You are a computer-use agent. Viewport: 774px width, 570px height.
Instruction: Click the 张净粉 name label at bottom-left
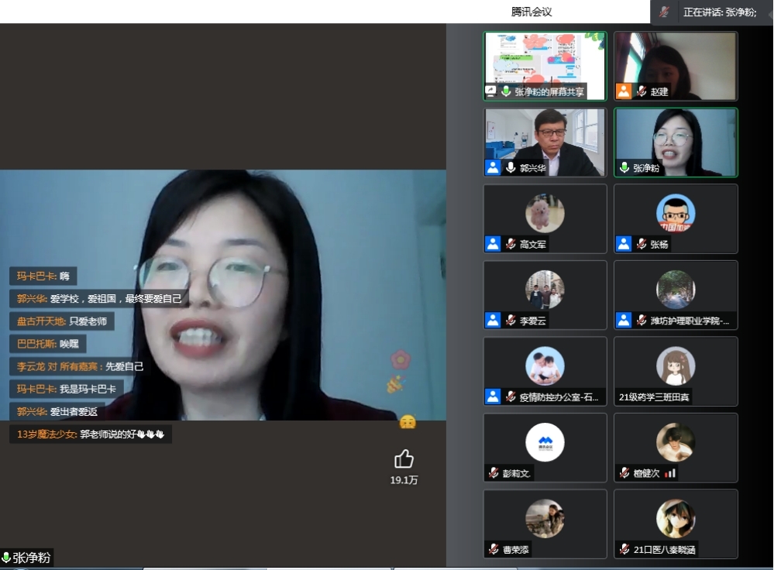pos(32,558)
